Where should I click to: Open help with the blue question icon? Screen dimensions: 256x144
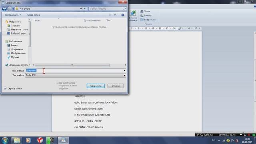tap(123, 15)
